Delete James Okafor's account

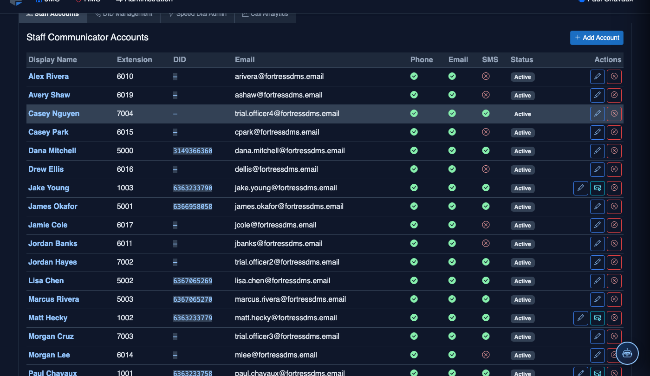(614, 207)
